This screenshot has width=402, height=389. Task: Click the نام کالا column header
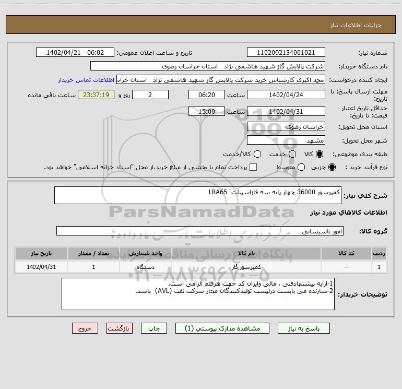[x=246, y=253]
